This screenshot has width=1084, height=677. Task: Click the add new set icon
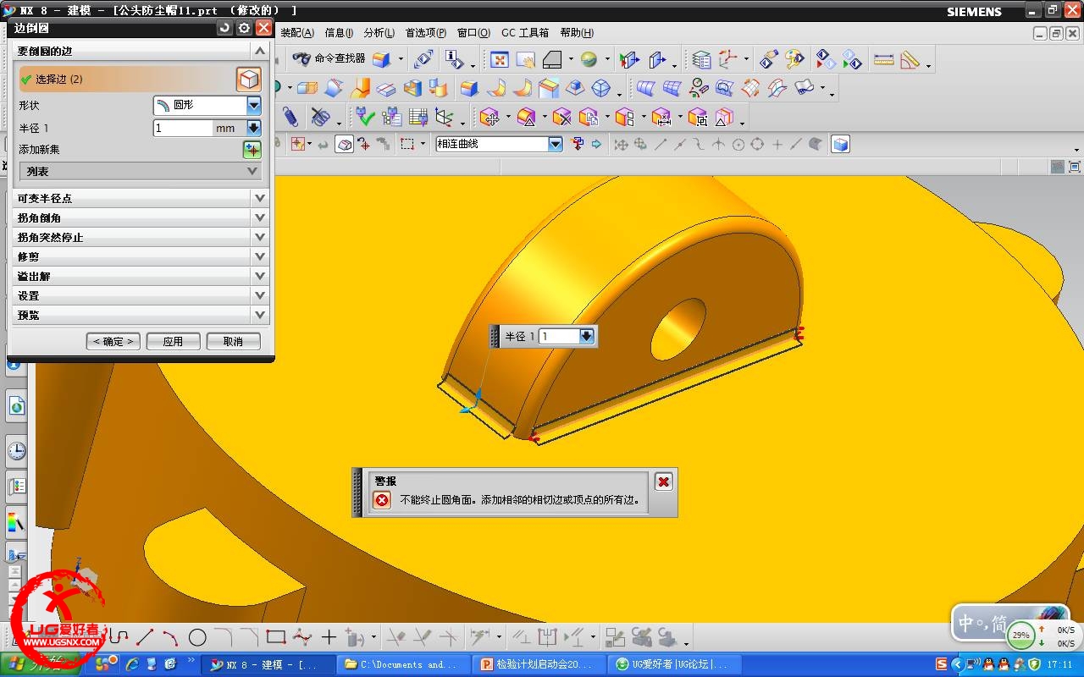point(252,150)
